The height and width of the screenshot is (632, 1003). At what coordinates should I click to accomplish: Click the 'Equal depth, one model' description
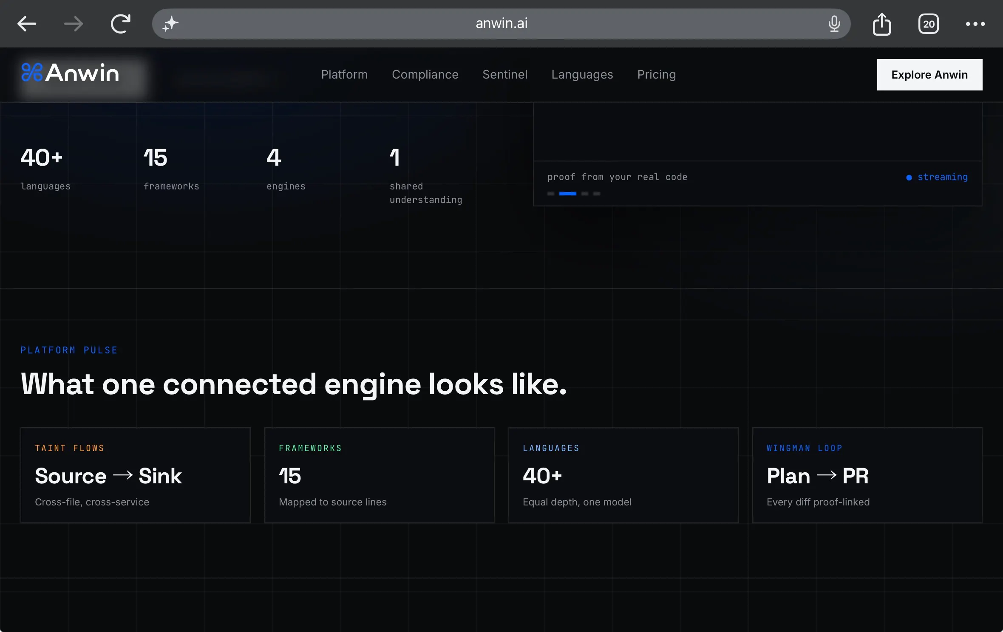[577, 502]
